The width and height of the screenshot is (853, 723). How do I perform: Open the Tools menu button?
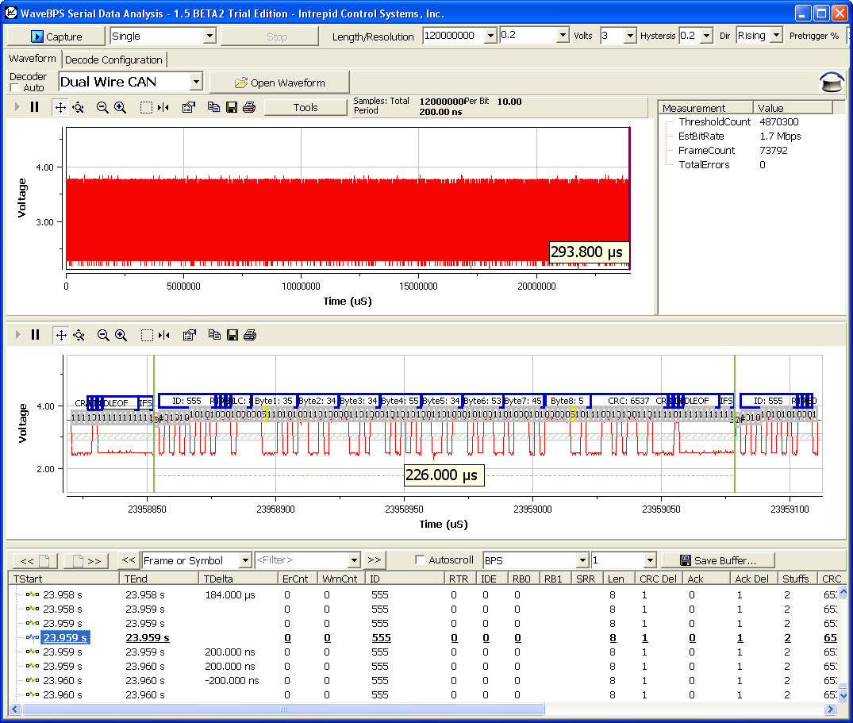point(305,107)
